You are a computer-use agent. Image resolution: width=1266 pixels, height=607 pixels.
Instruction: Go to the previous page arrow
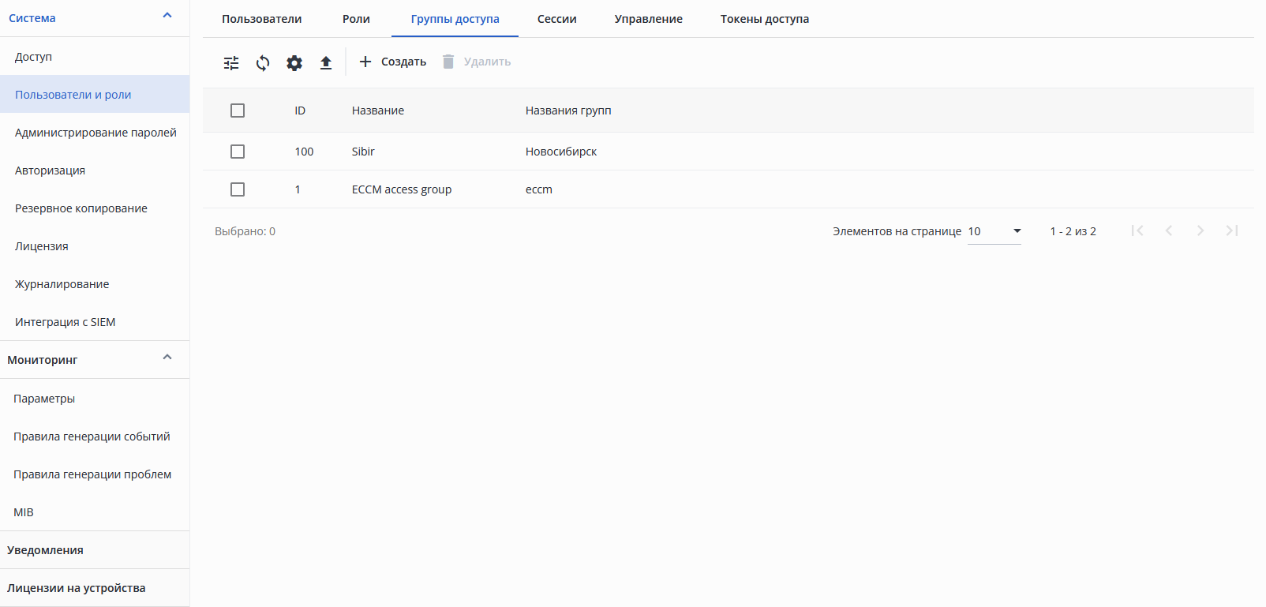coord(1169,230)
